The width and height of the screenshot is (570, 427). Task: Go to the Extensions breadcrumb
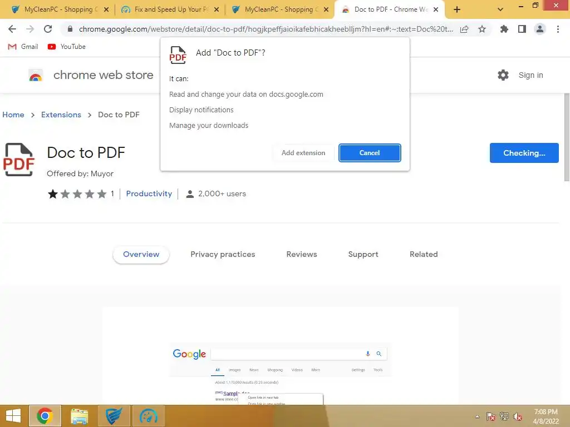coord(61,115)
